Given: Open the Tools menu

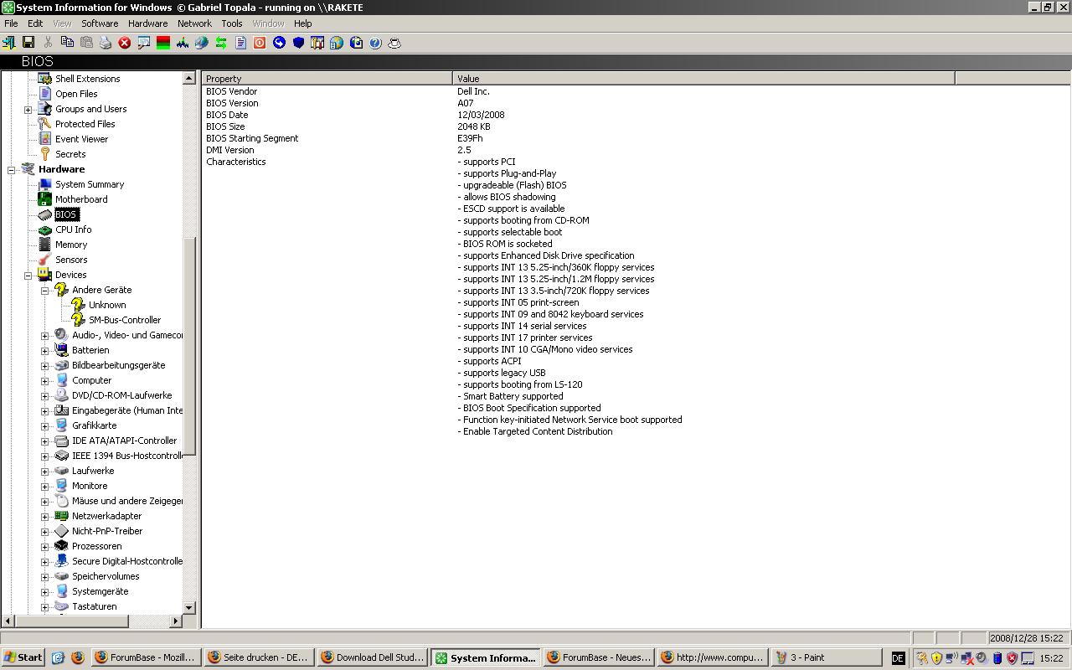Looking at the screenshot, I should coord(232,23).
